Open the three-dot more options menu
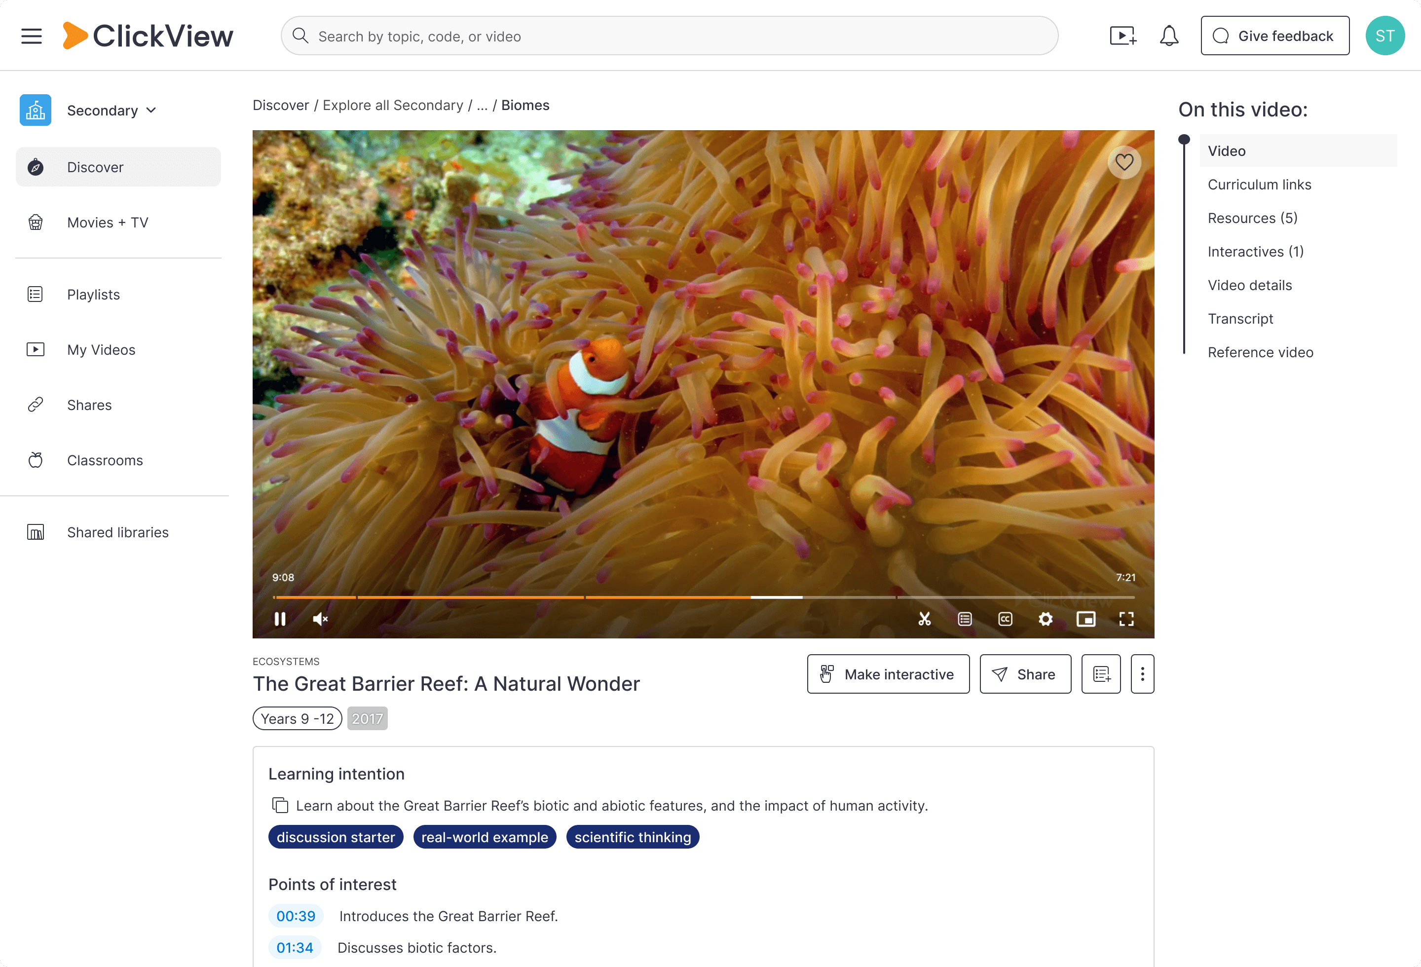 tap(1142, 674)
